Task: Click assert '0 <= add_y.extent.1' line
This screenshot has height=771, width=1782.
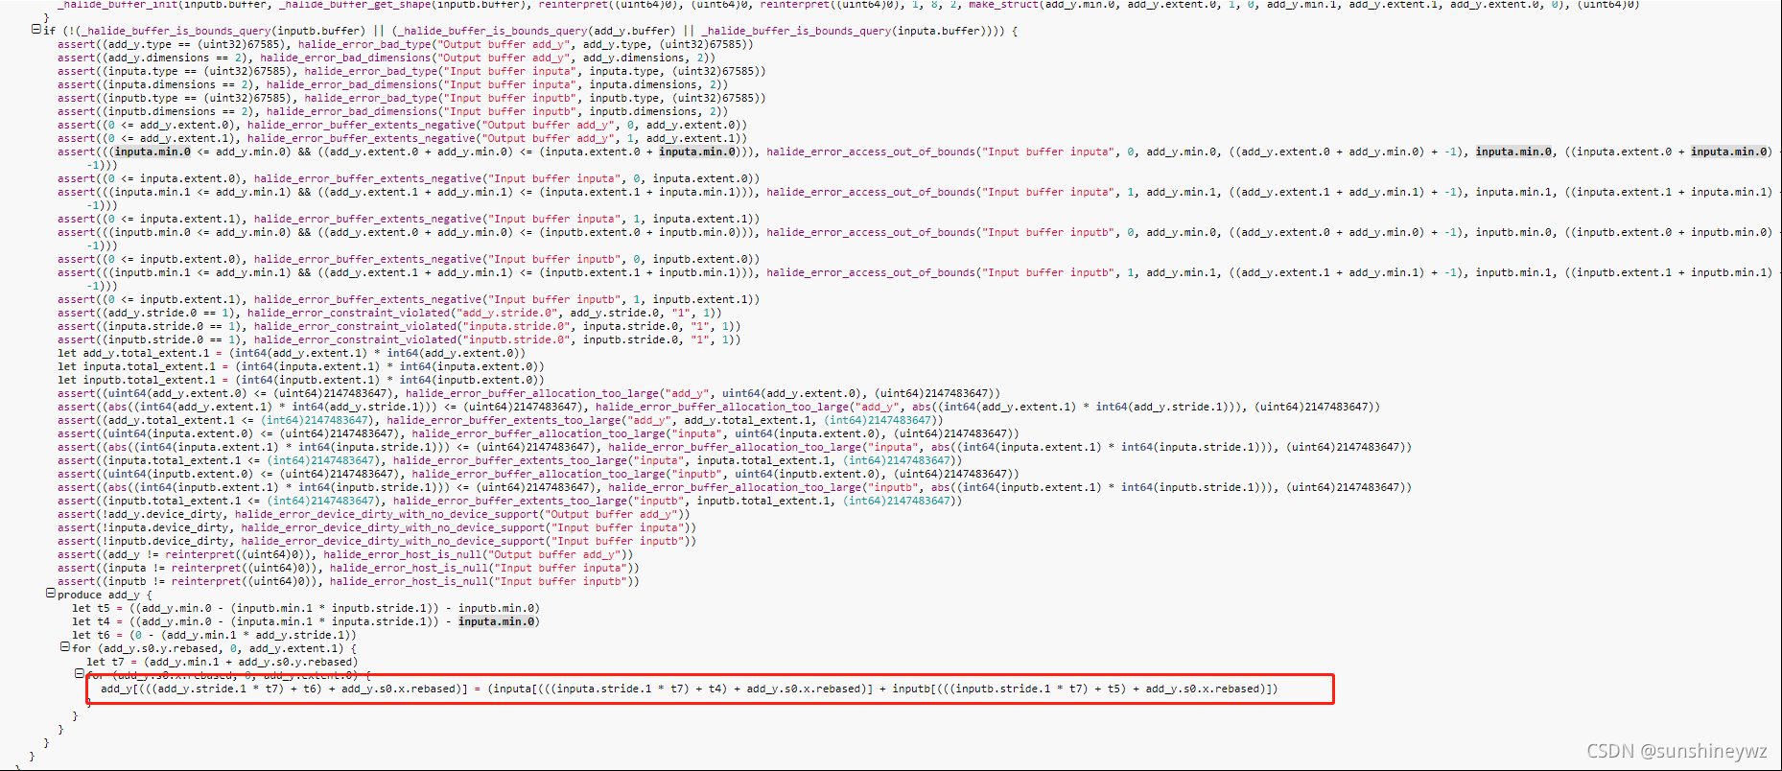Action: (x=402, y=138)
